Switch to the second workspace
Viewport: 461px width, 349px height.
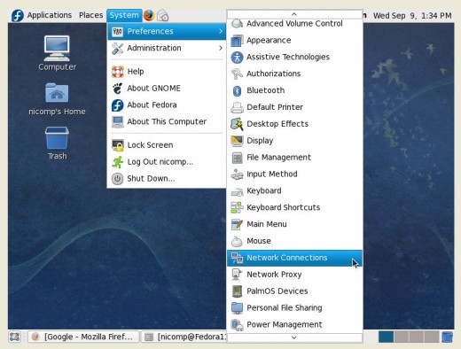(402, 337)
